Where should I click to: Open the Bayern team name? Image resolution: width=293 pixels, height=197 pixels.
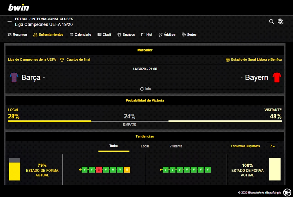(257, 77)
